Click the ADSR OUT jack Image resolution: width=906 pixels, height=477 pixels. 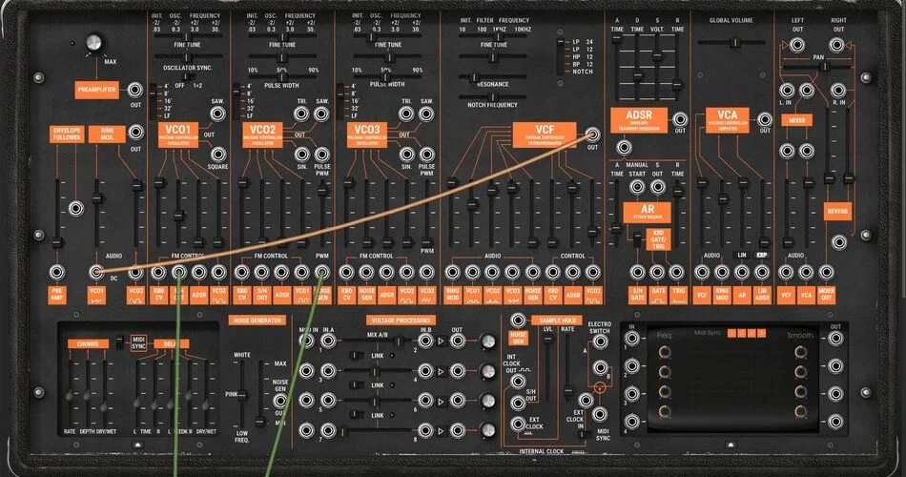[x=680, y=119]
